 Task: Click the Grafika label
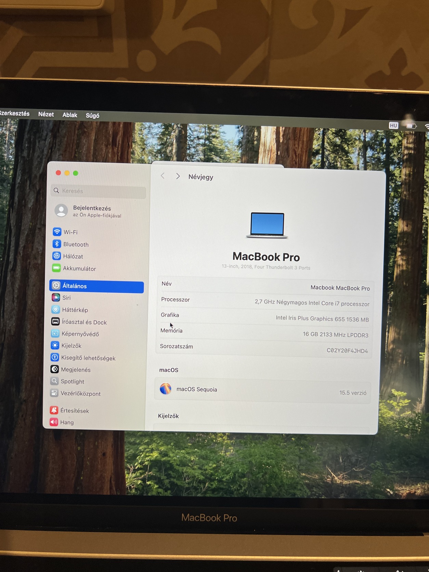(170, 315)
